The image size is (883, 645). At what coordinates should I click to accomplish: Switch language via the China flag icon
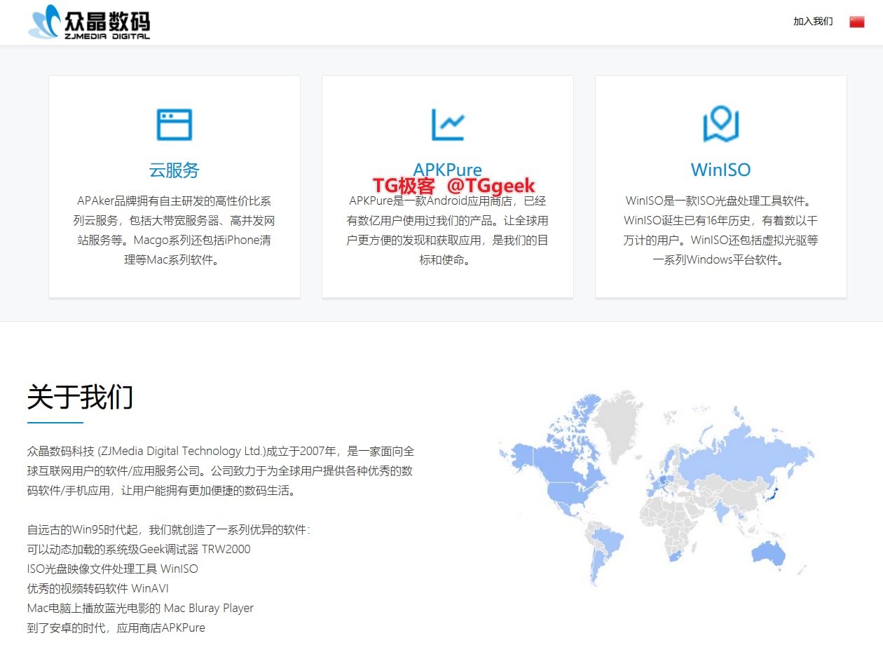pos(856,22)
